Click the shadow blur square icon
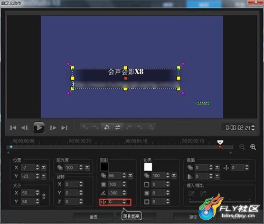The height and width of the screenshot is (224, 264). coord(103,184)
